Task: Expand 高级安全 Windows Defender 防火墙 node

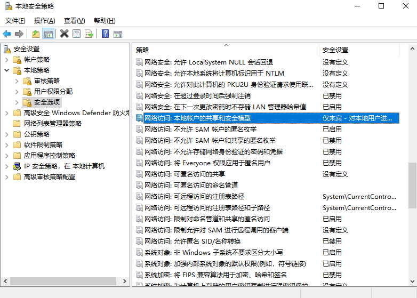Action: pyautogui.click(x=7, y=113)
